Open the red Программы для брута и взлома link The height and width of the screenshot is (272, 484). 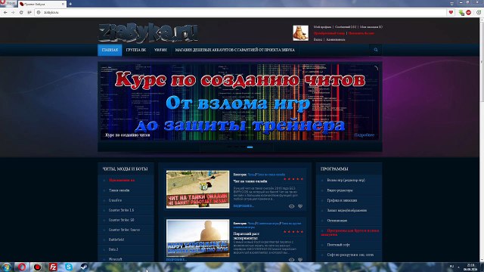pos(350,233)
